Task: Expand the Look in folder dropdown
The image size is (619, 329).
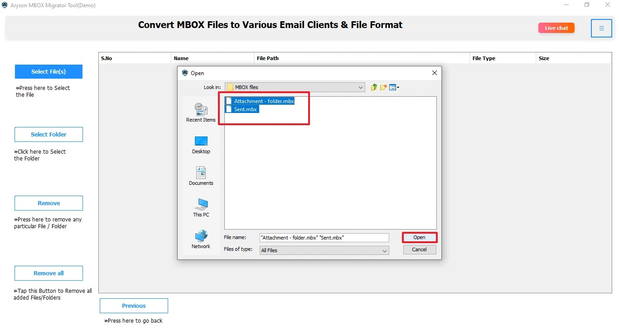Action: click(x=361, y=87)
